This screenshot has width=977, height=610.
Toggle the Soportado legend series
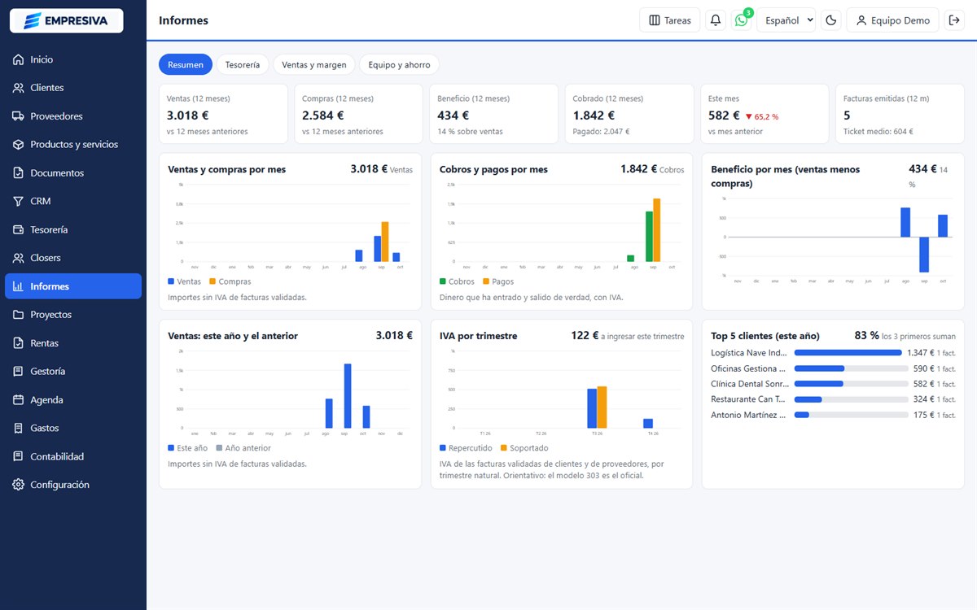[x=524, y=448]
